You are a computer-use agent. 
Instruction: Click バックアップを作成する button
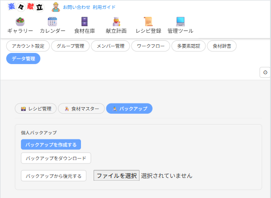(x=51, y=145)
